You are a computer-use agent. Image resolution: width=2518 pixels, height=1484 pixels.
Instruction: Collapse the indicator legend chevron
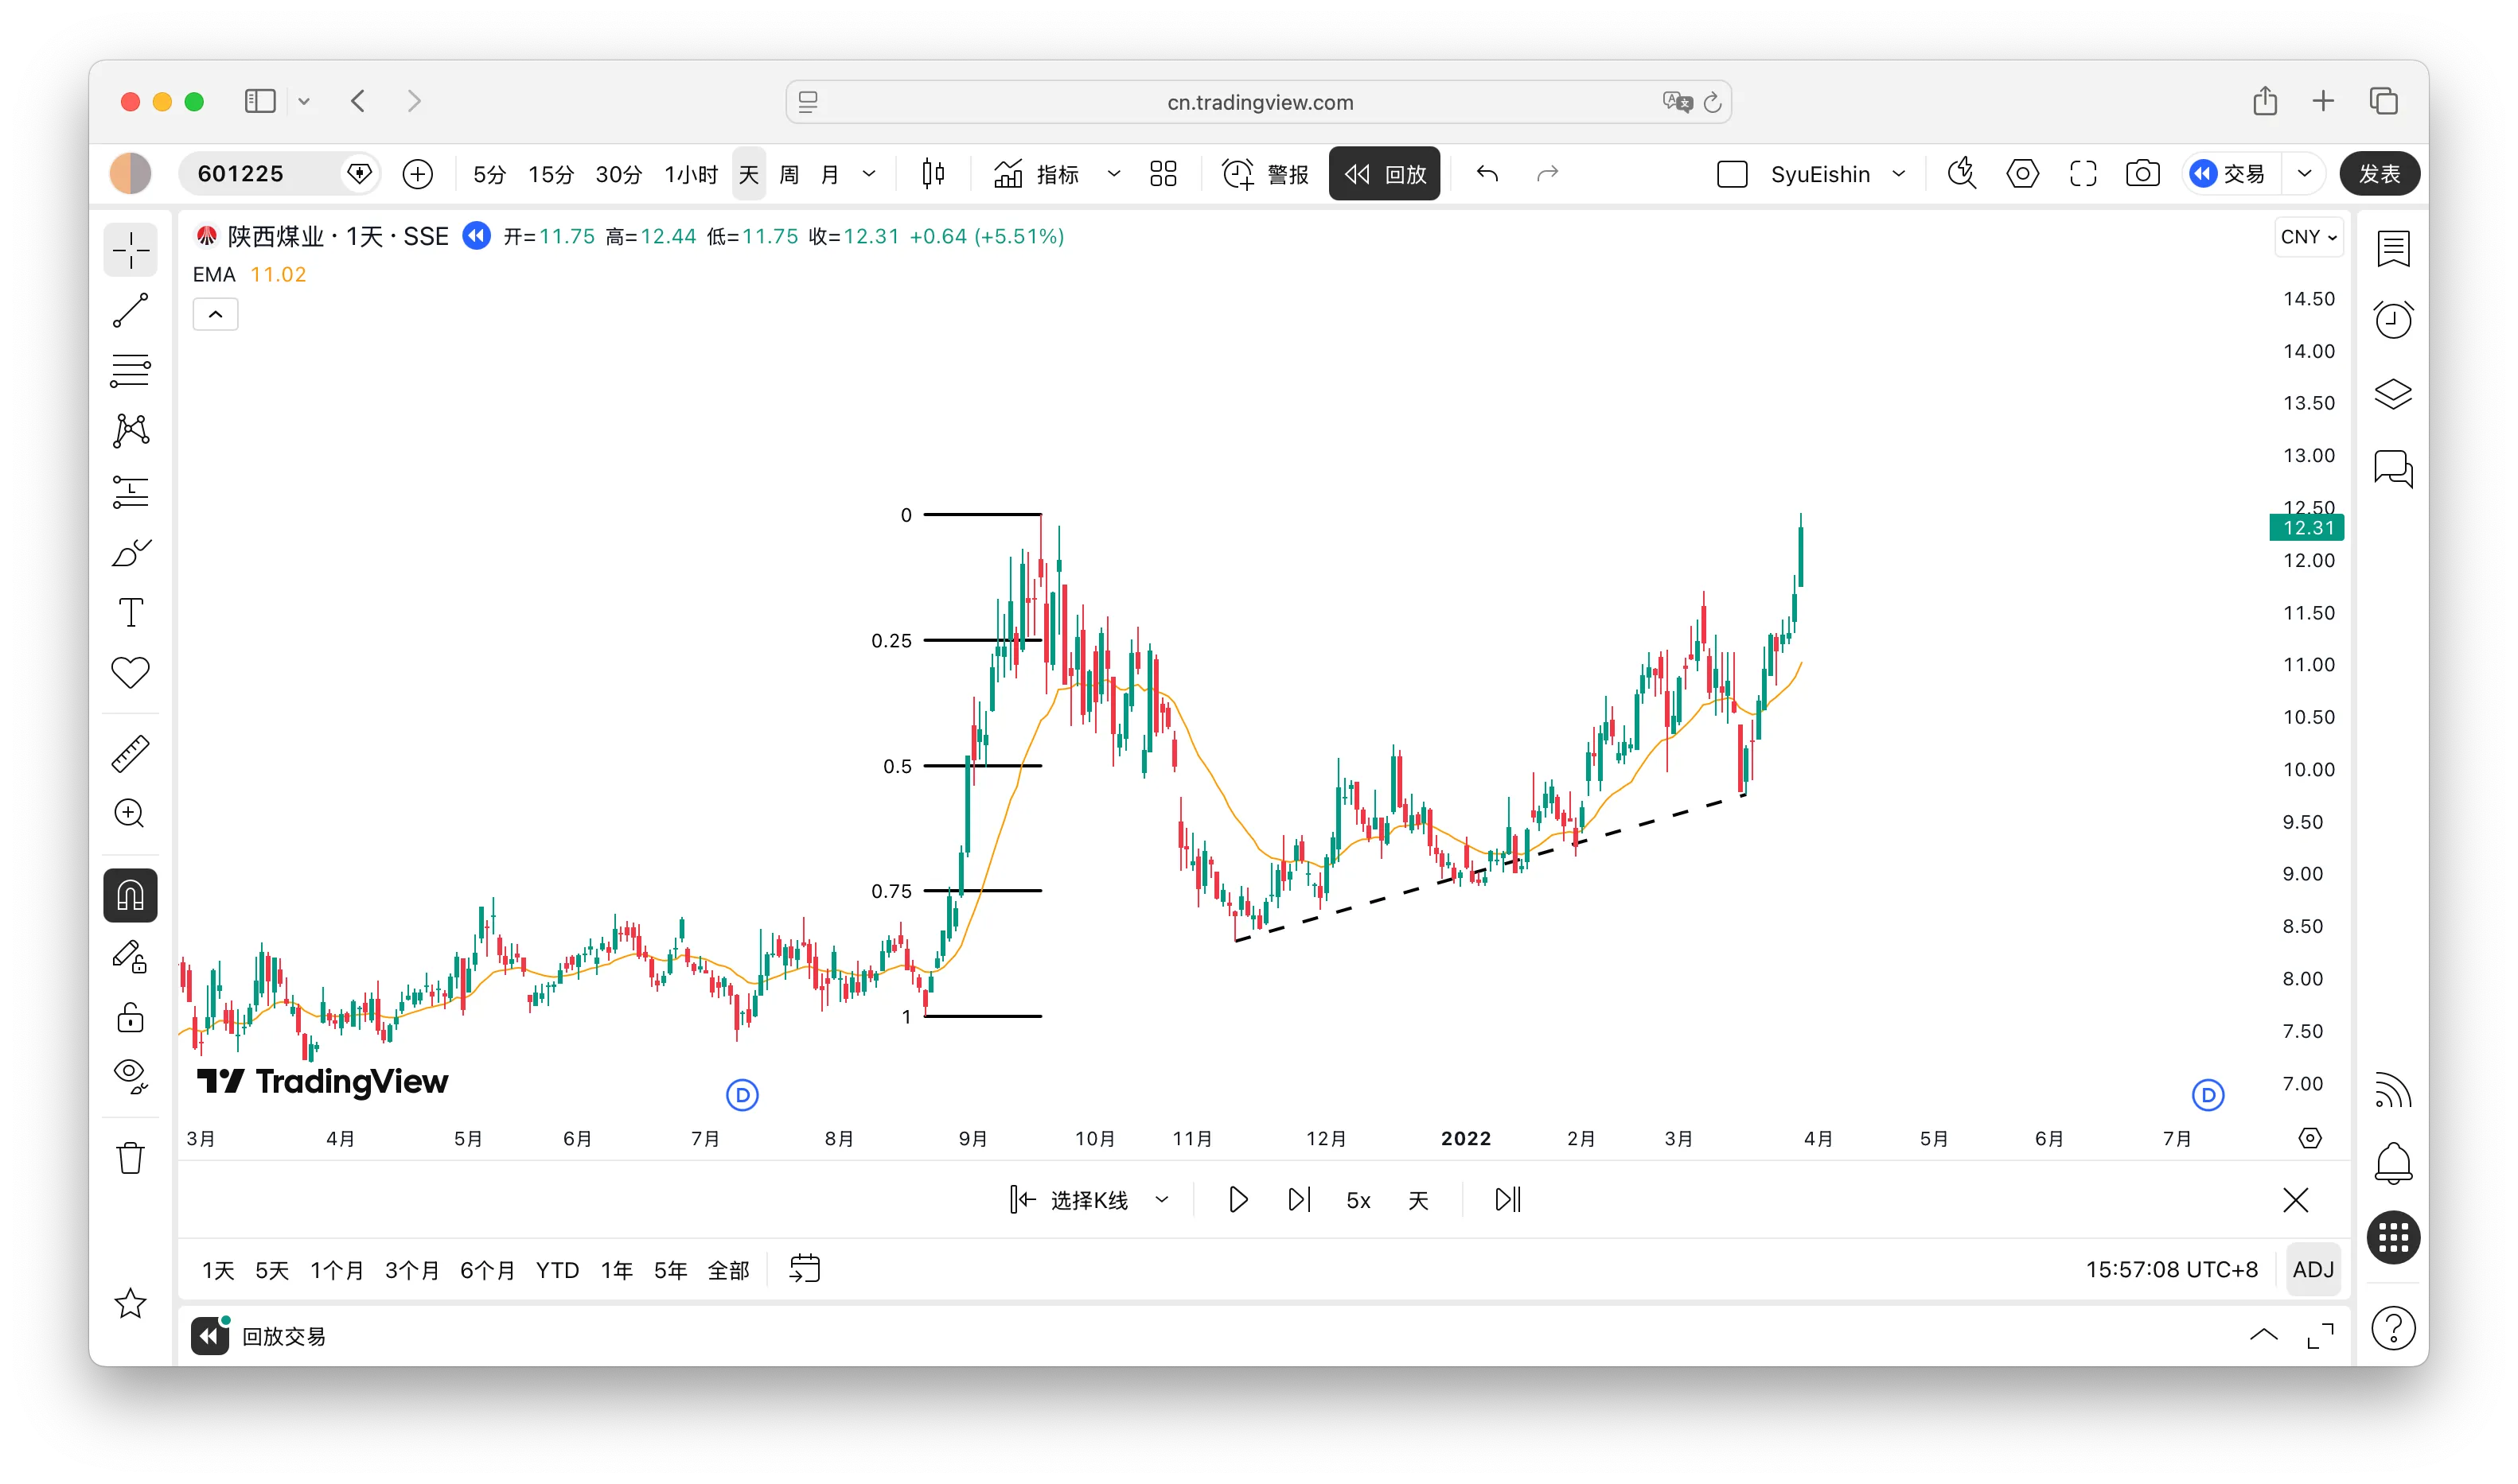[x=215, y=315]
